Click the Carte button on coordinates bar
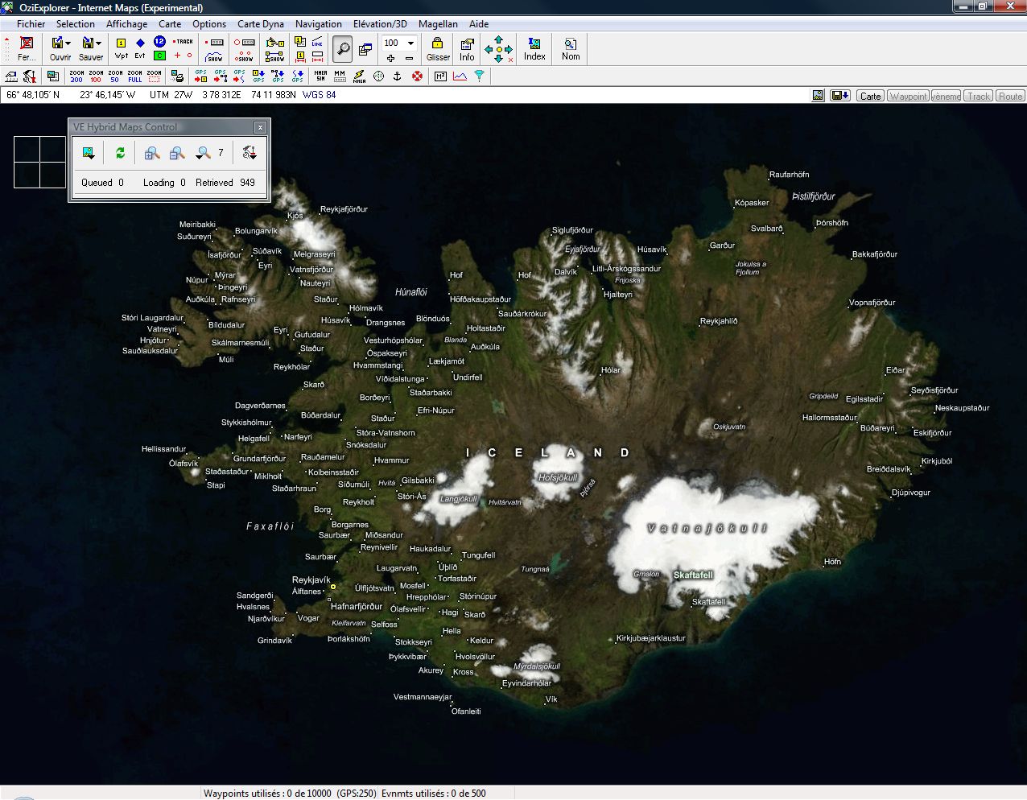The image size is (1027, 800). tap(870, 96)
